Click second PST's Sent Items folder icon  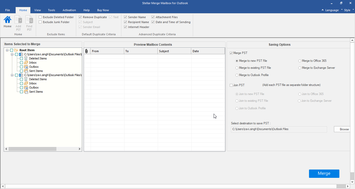click(x=26, y=92)
